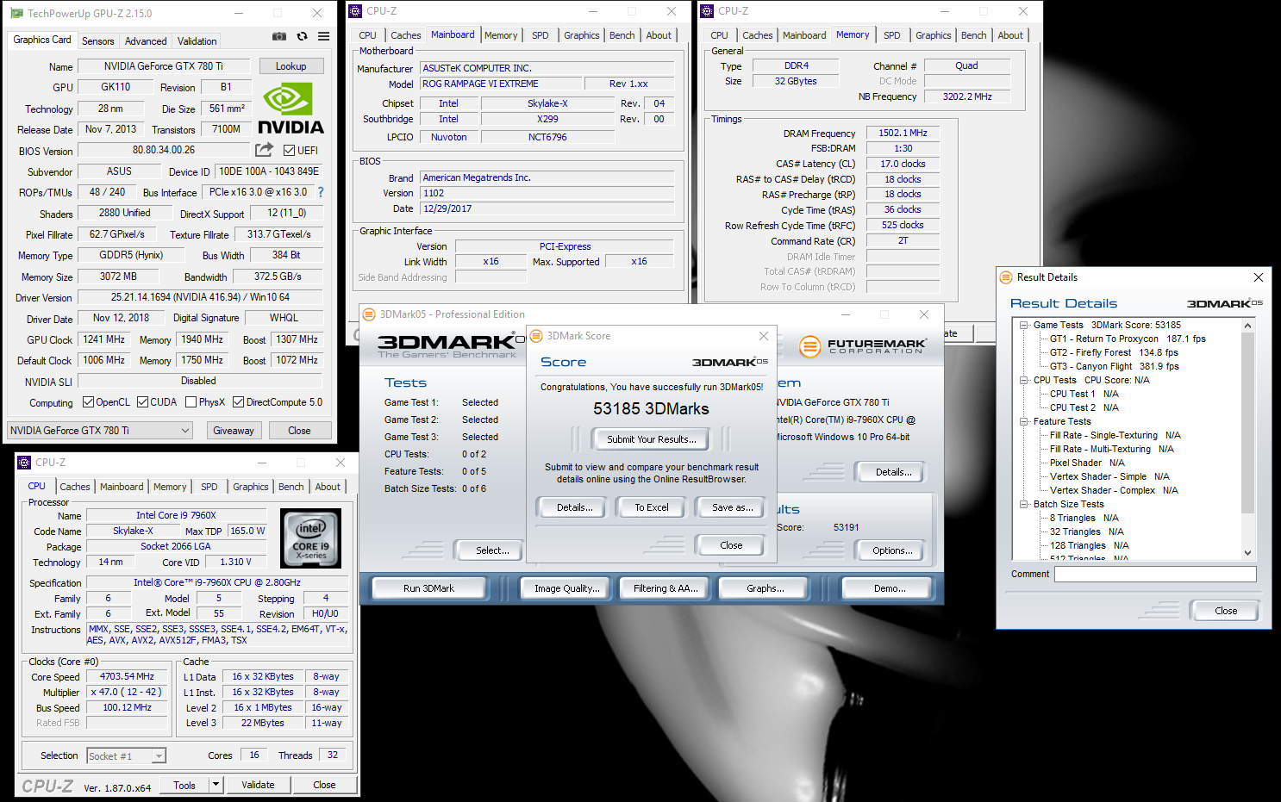Open the SPD tab in the CPU-Z Mainboard window
1281x802 pixels.
click(x=540, y=35)
